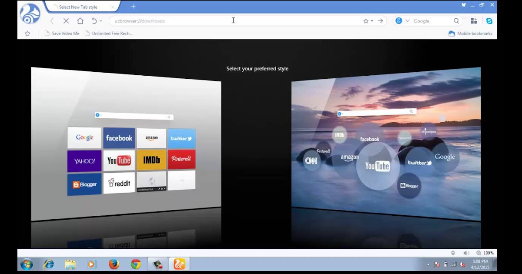Click the CNN bubble in the scenery style preview

click(x=311, y=161)
